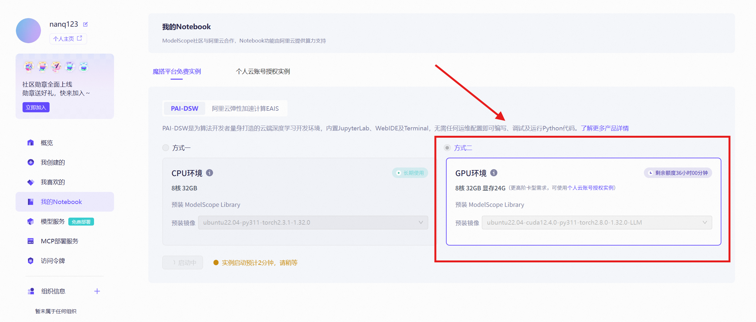This screenshot has height=322, width=756.
Task: Add an organization with the plus icon
Action: coord(97,291)
